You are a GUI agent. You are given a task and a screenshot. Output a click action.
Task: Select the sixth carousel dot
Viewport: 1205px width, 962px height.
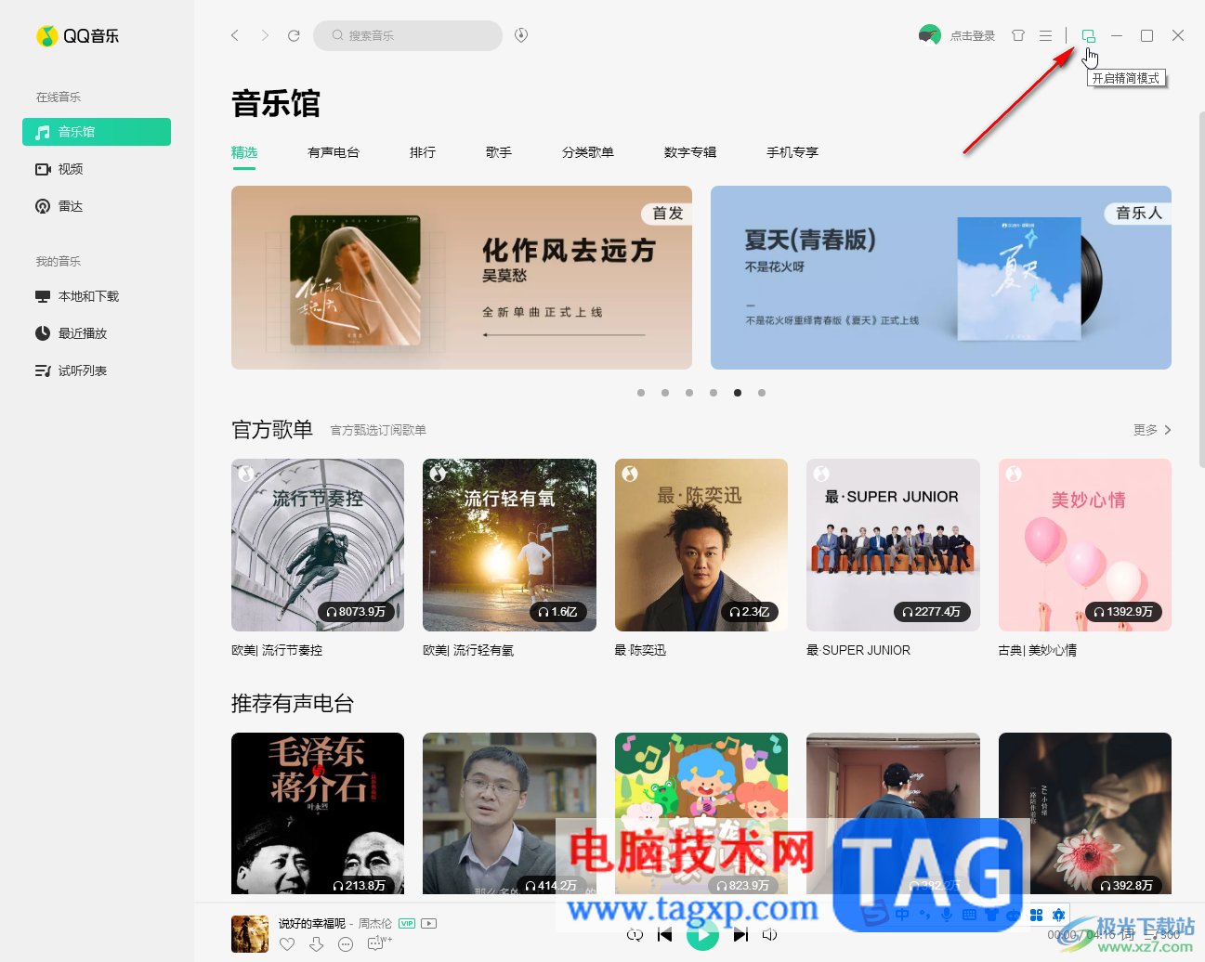click(x=762, y=393)
